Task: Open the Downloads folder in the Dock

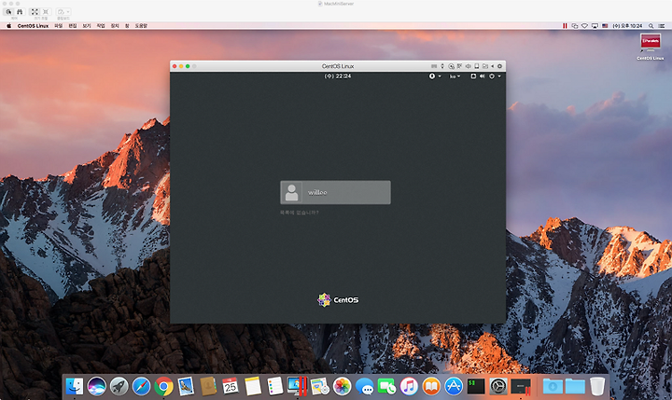Action: (x=553, y=386)
